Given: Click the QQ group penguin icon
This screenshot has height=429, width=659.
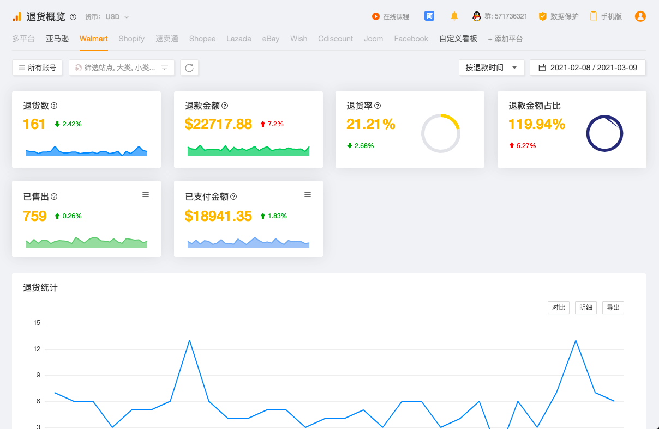Looking at the screenshot, I should click(x=476, y=16).
